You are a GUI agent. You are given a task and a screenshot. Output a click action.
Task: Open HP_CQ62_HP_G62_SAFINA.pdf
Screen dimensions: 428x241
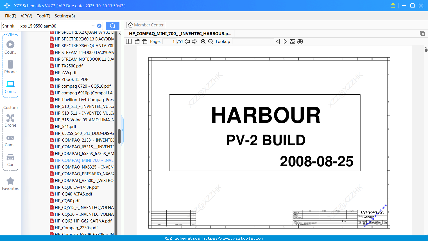point(81,221)
